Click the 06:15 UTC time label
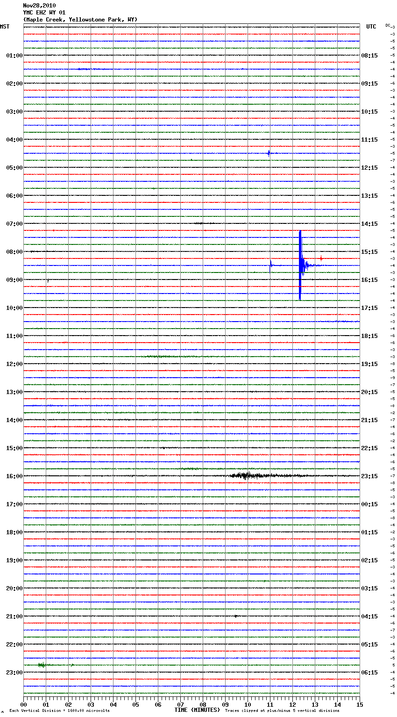Screen dimensions: 397x717 tap(369, 673)
